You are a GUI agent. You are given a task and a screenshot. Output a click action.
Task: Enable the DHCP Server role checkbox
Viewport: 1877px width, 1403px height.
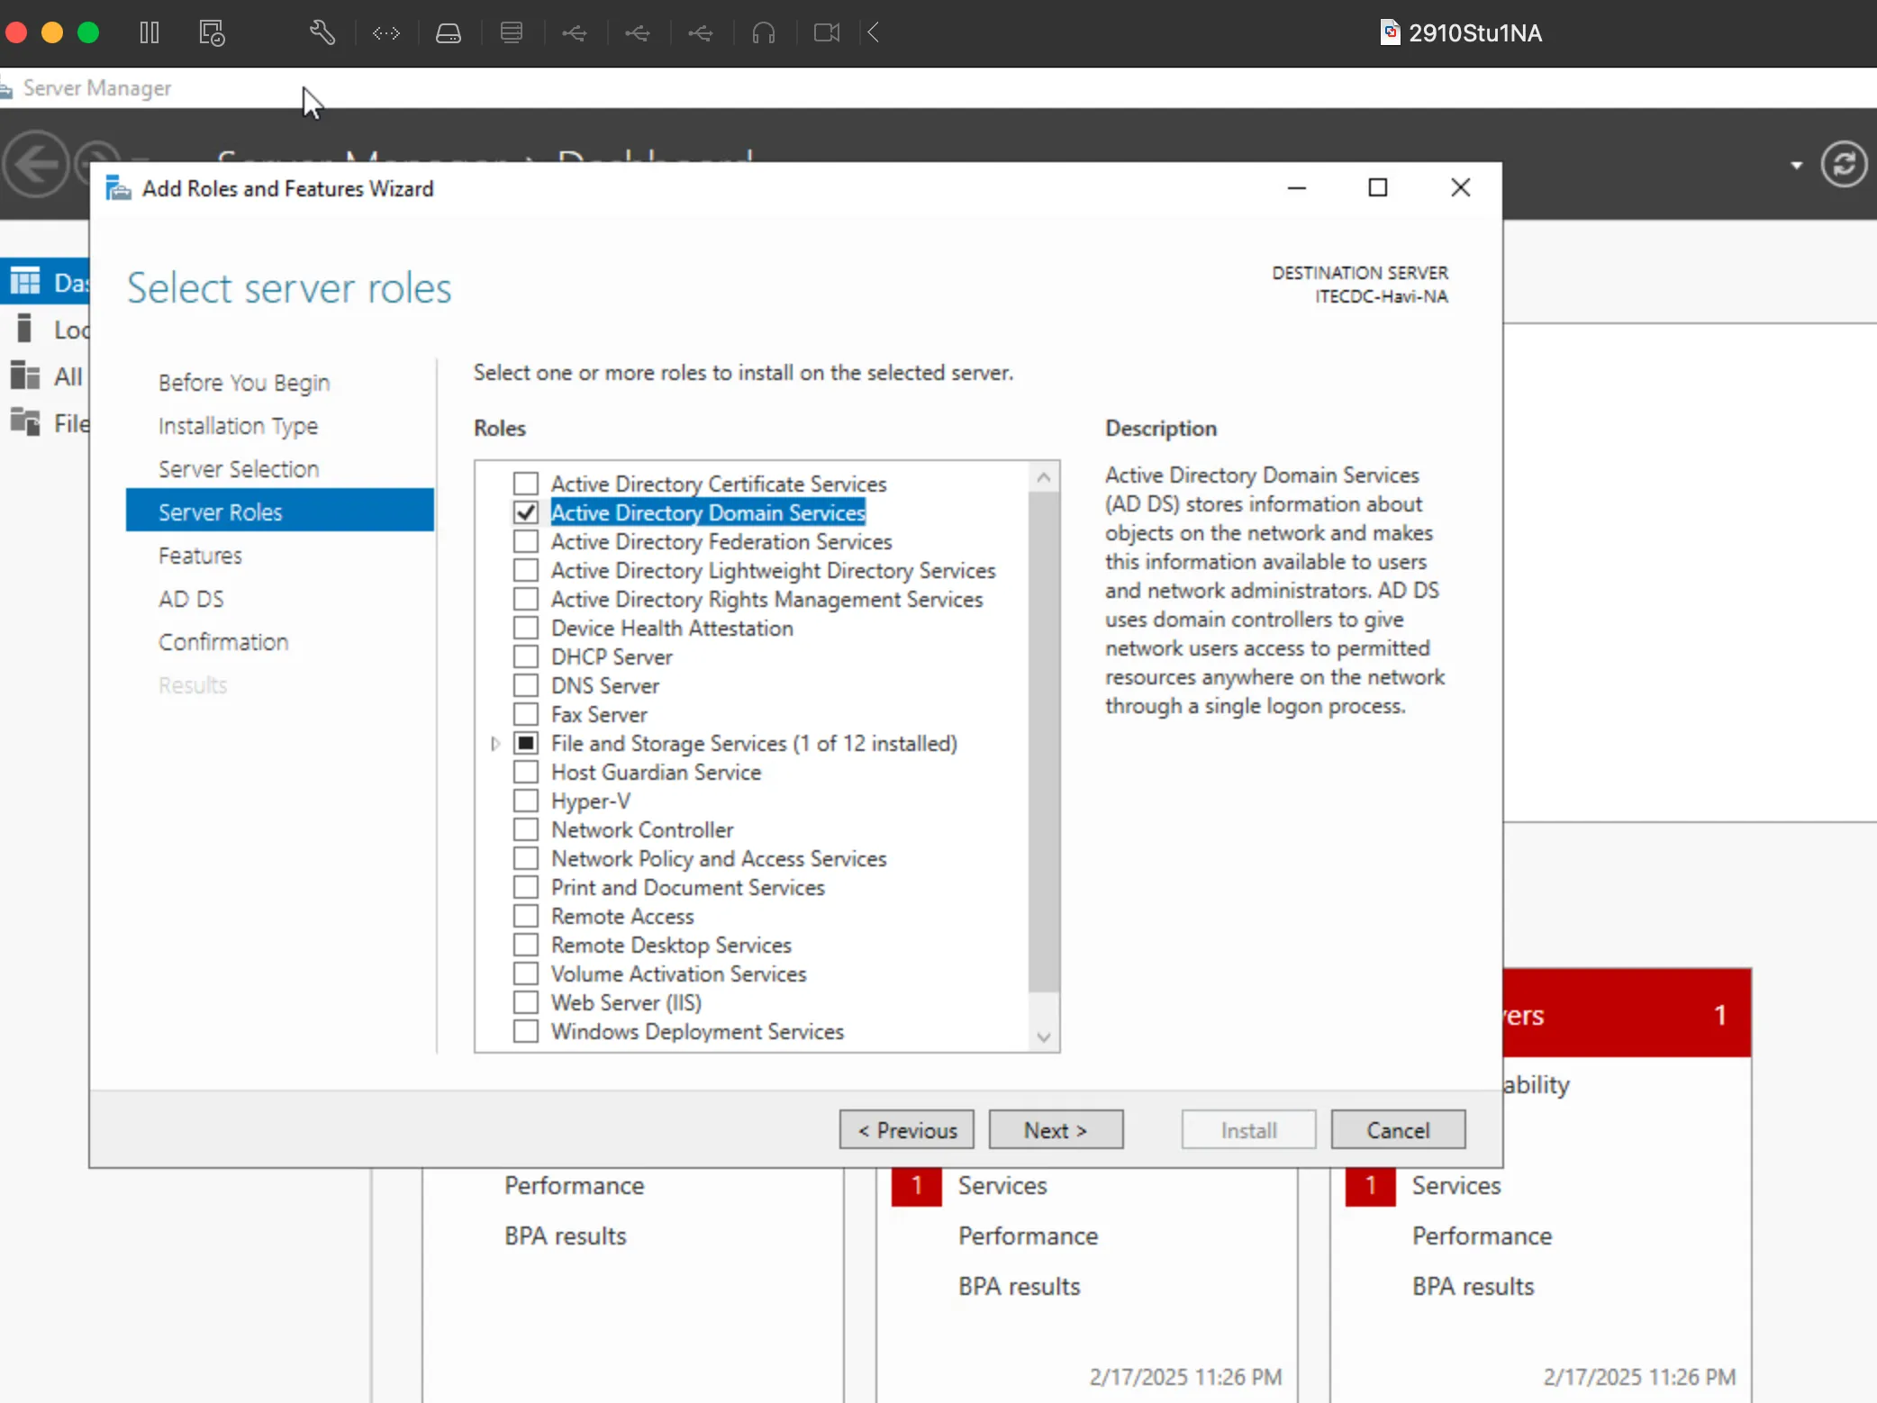point(526,656)
